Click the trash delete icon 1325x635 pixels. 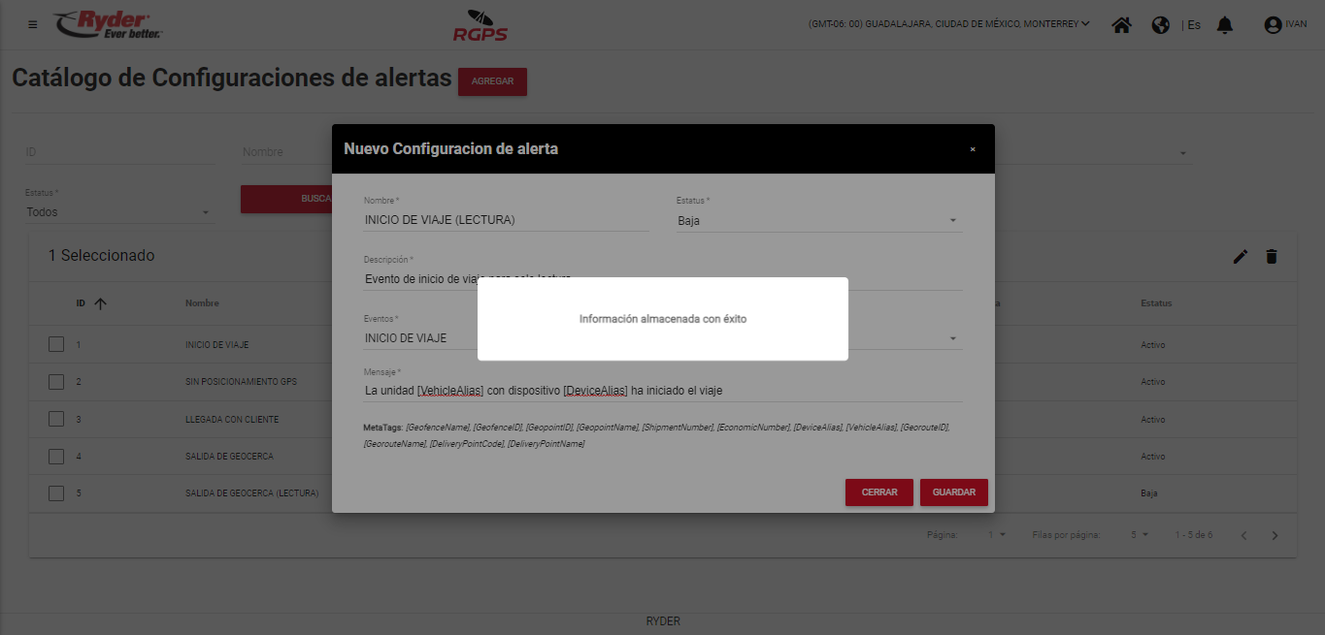click(x=1272, y=256)
